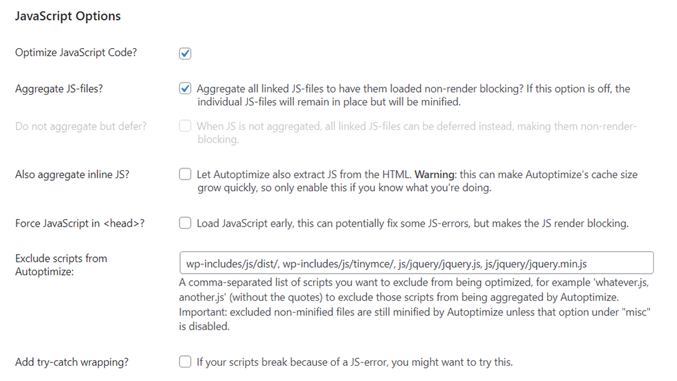Click the 'Optimize JavaScript Code?' row label

[76, 53]
